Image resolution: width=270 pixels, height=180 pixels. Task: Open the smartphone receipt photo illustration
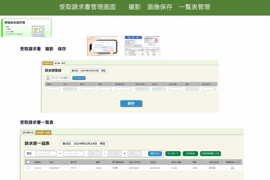click(x=102, y=46)
